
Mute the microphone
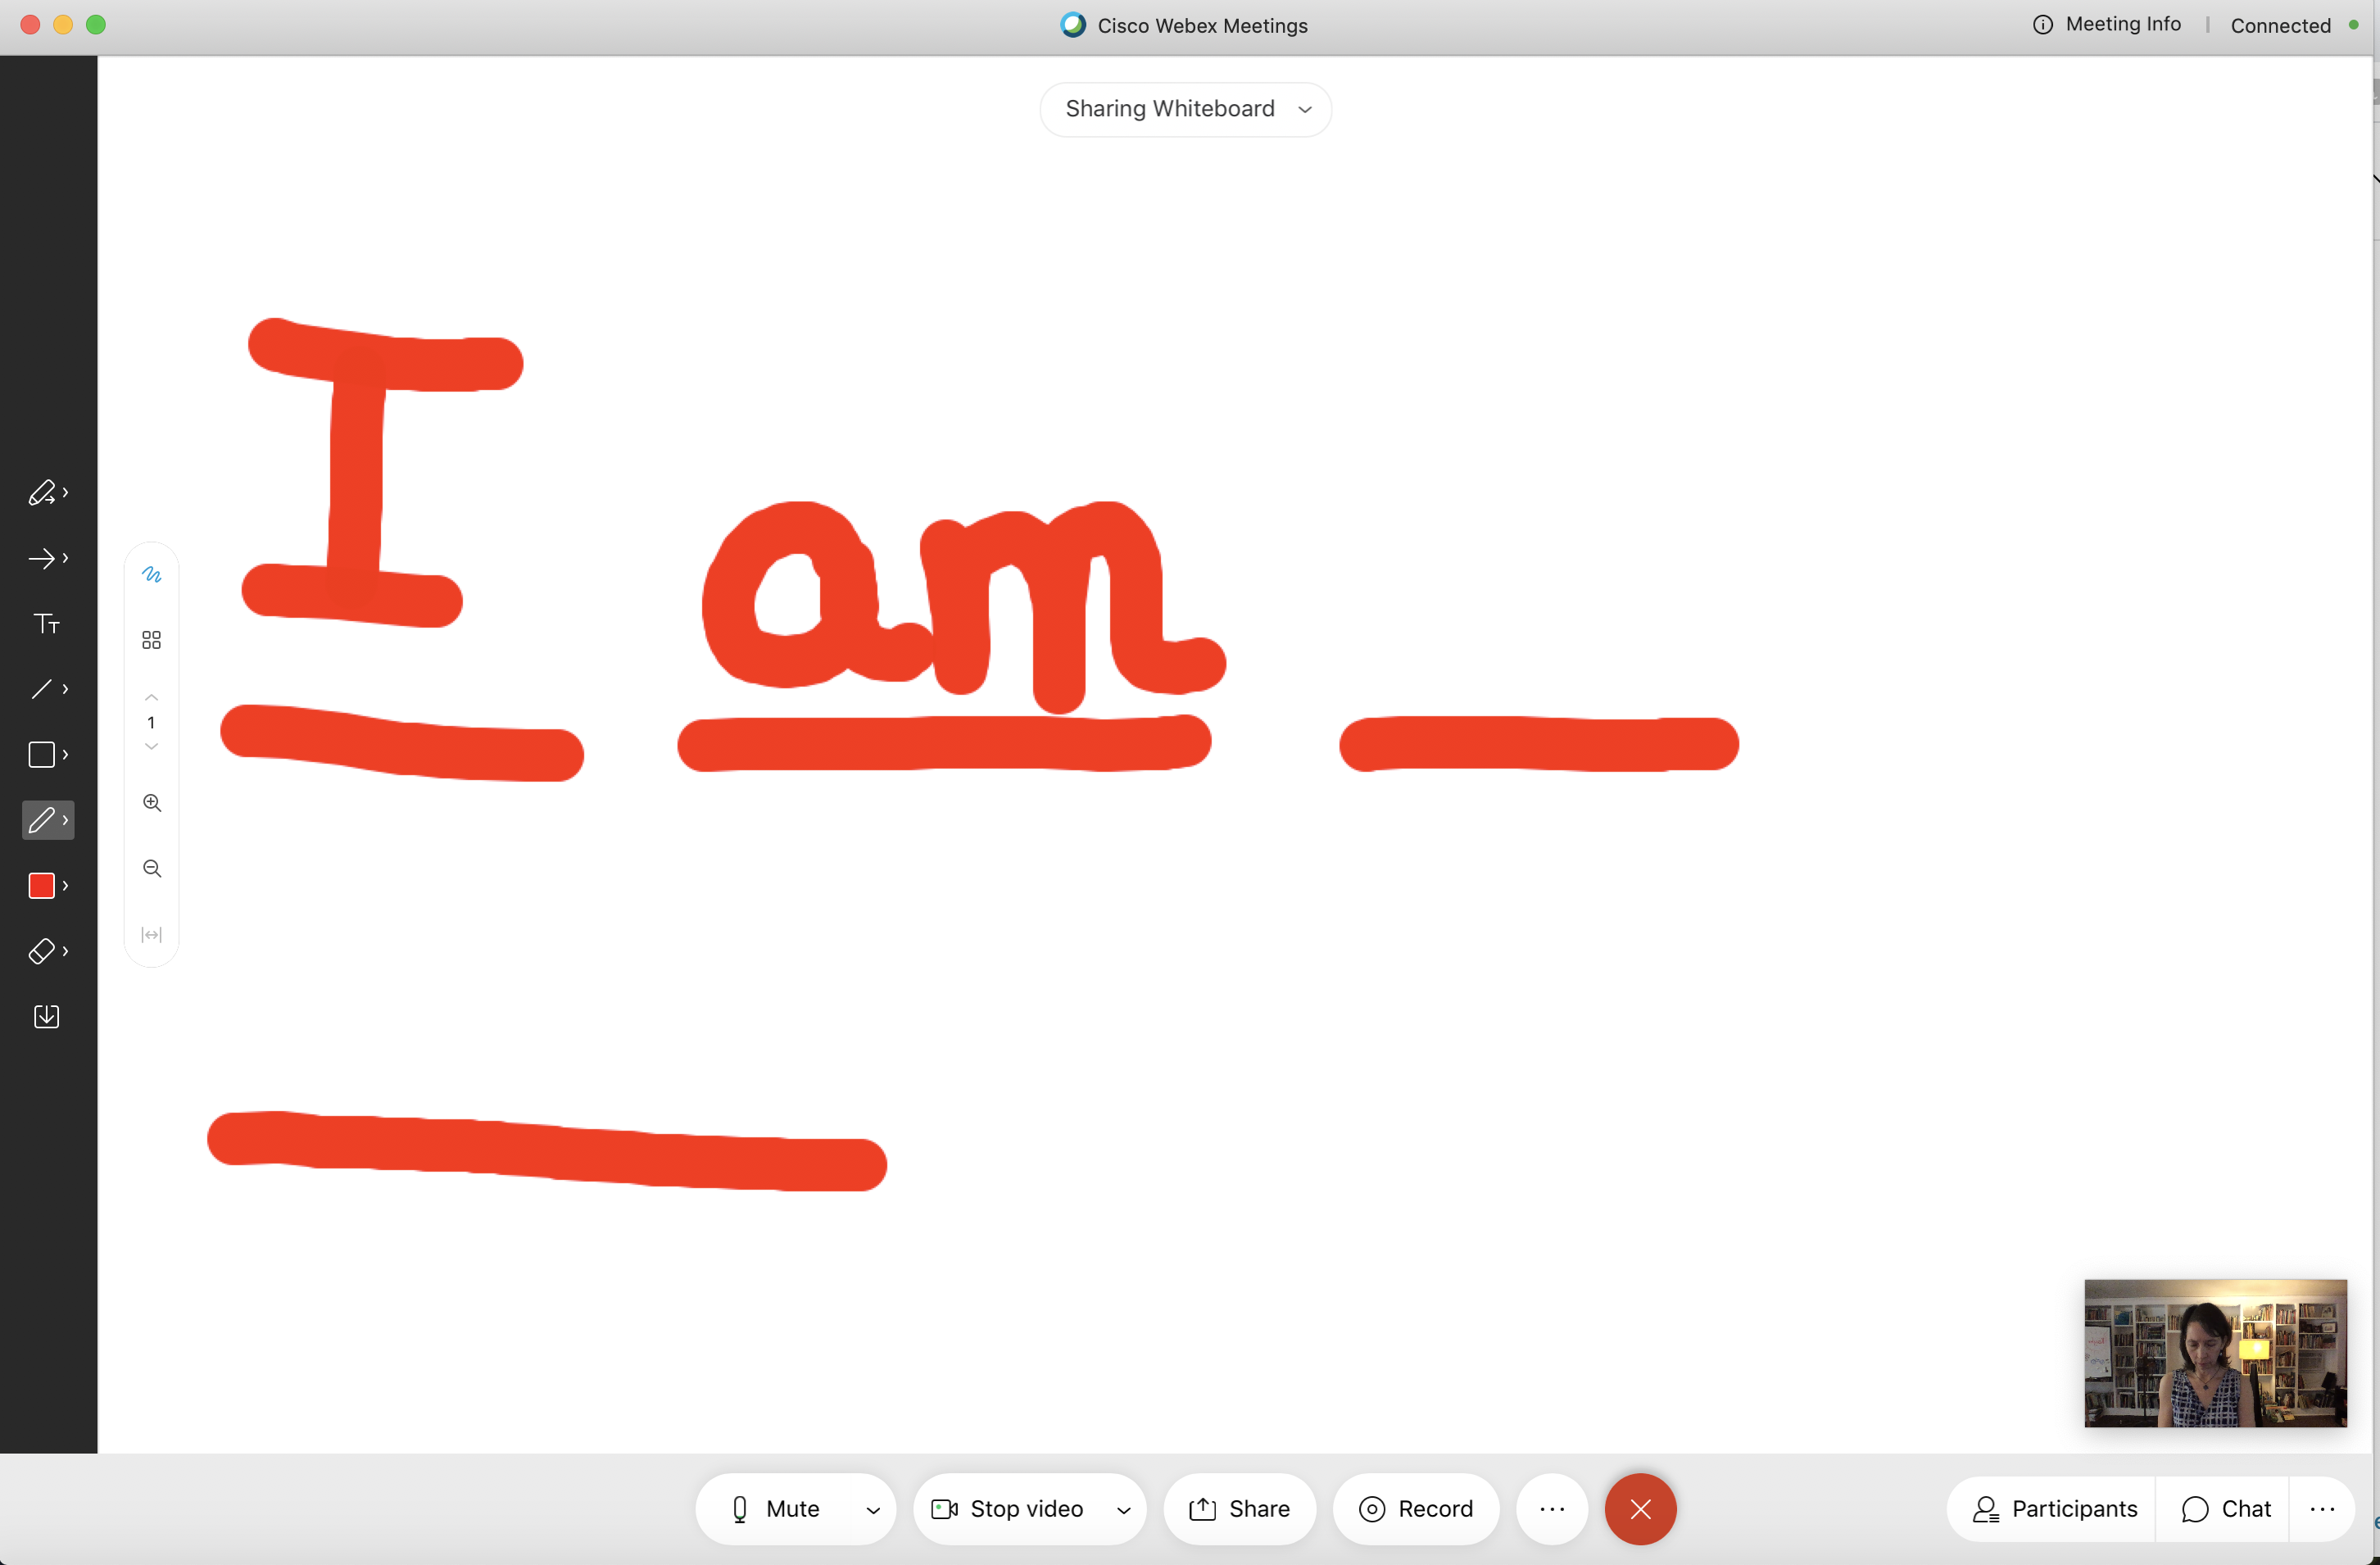click(775, 1508)
